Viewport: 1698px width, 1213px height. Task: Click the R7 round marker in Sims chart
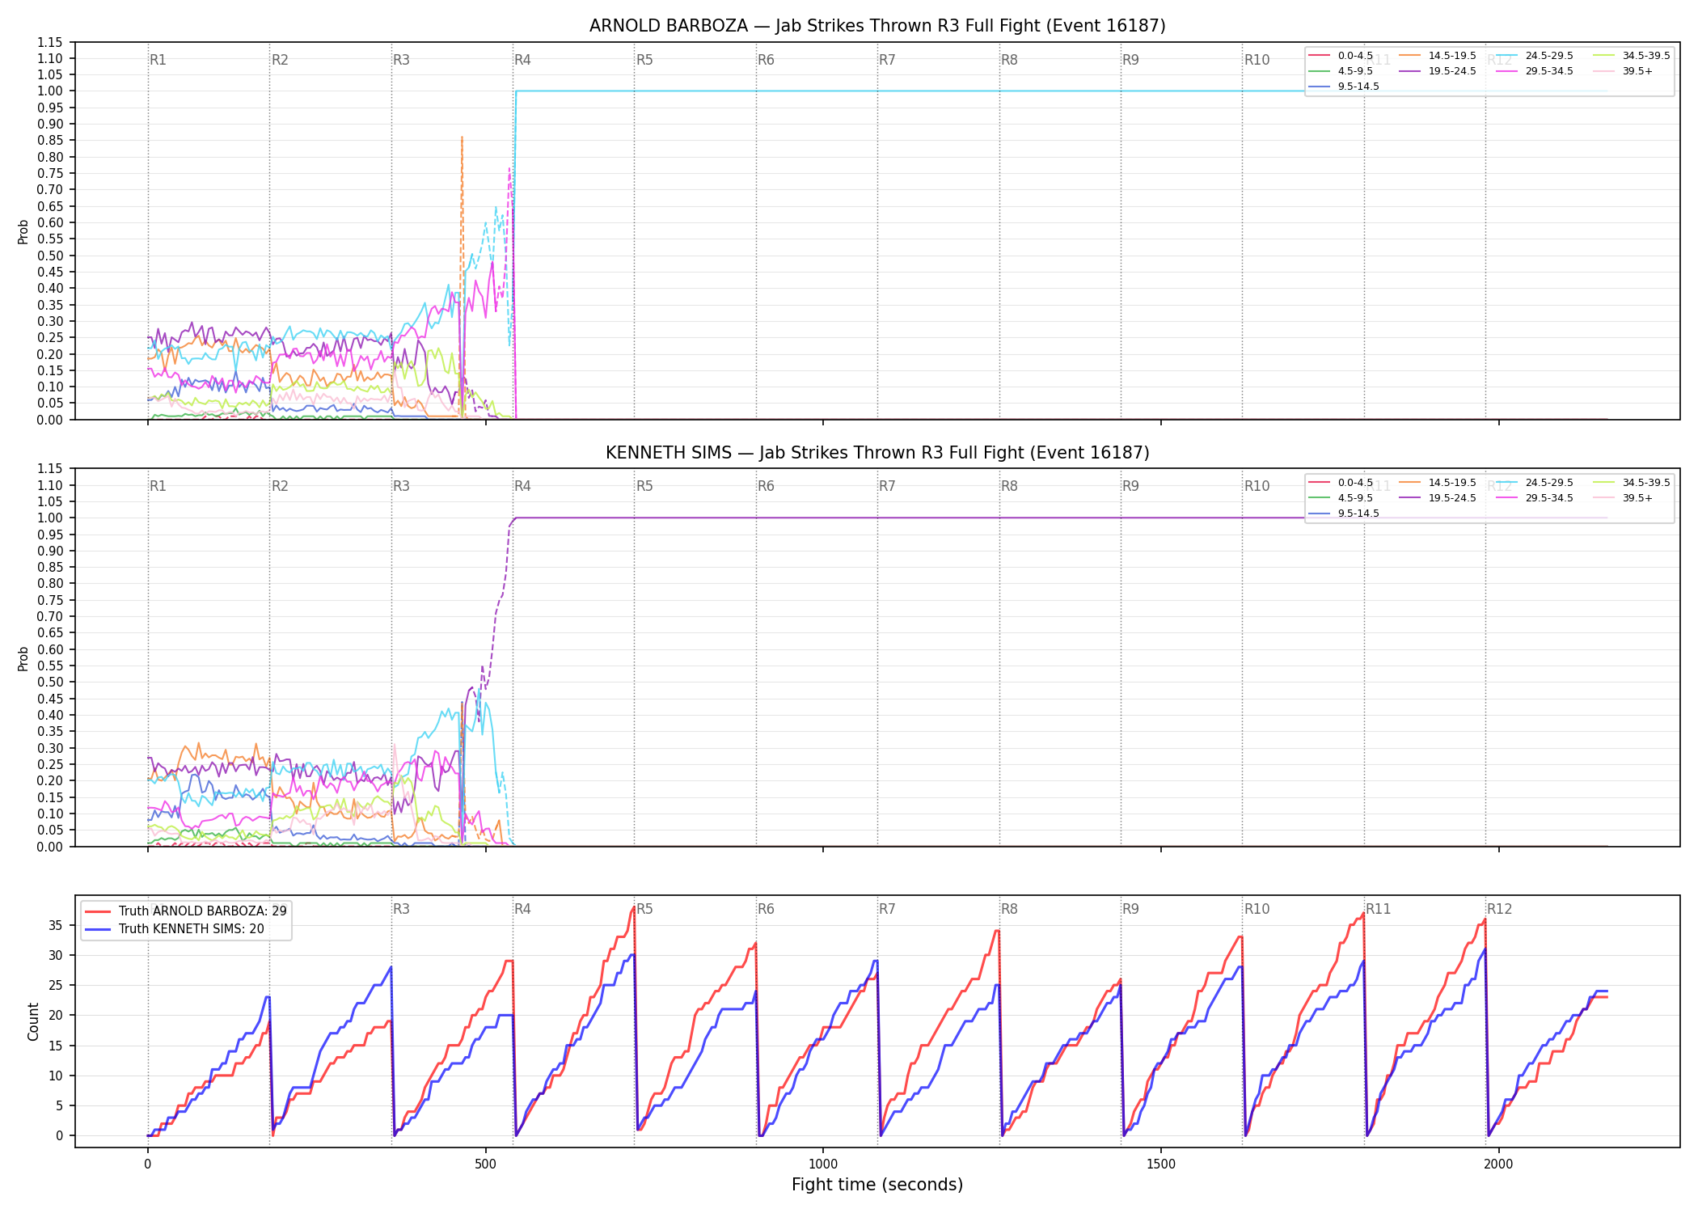887,486
